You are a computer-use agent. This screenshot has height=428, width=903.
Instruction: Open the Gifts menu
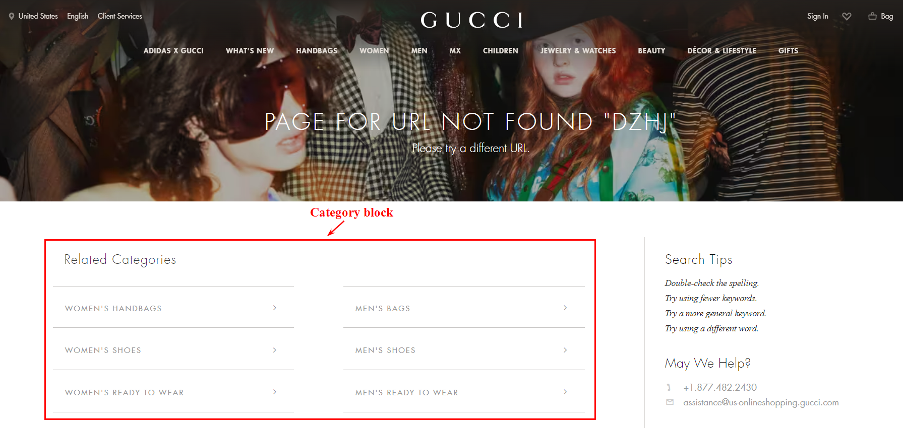tap(788, 51)
